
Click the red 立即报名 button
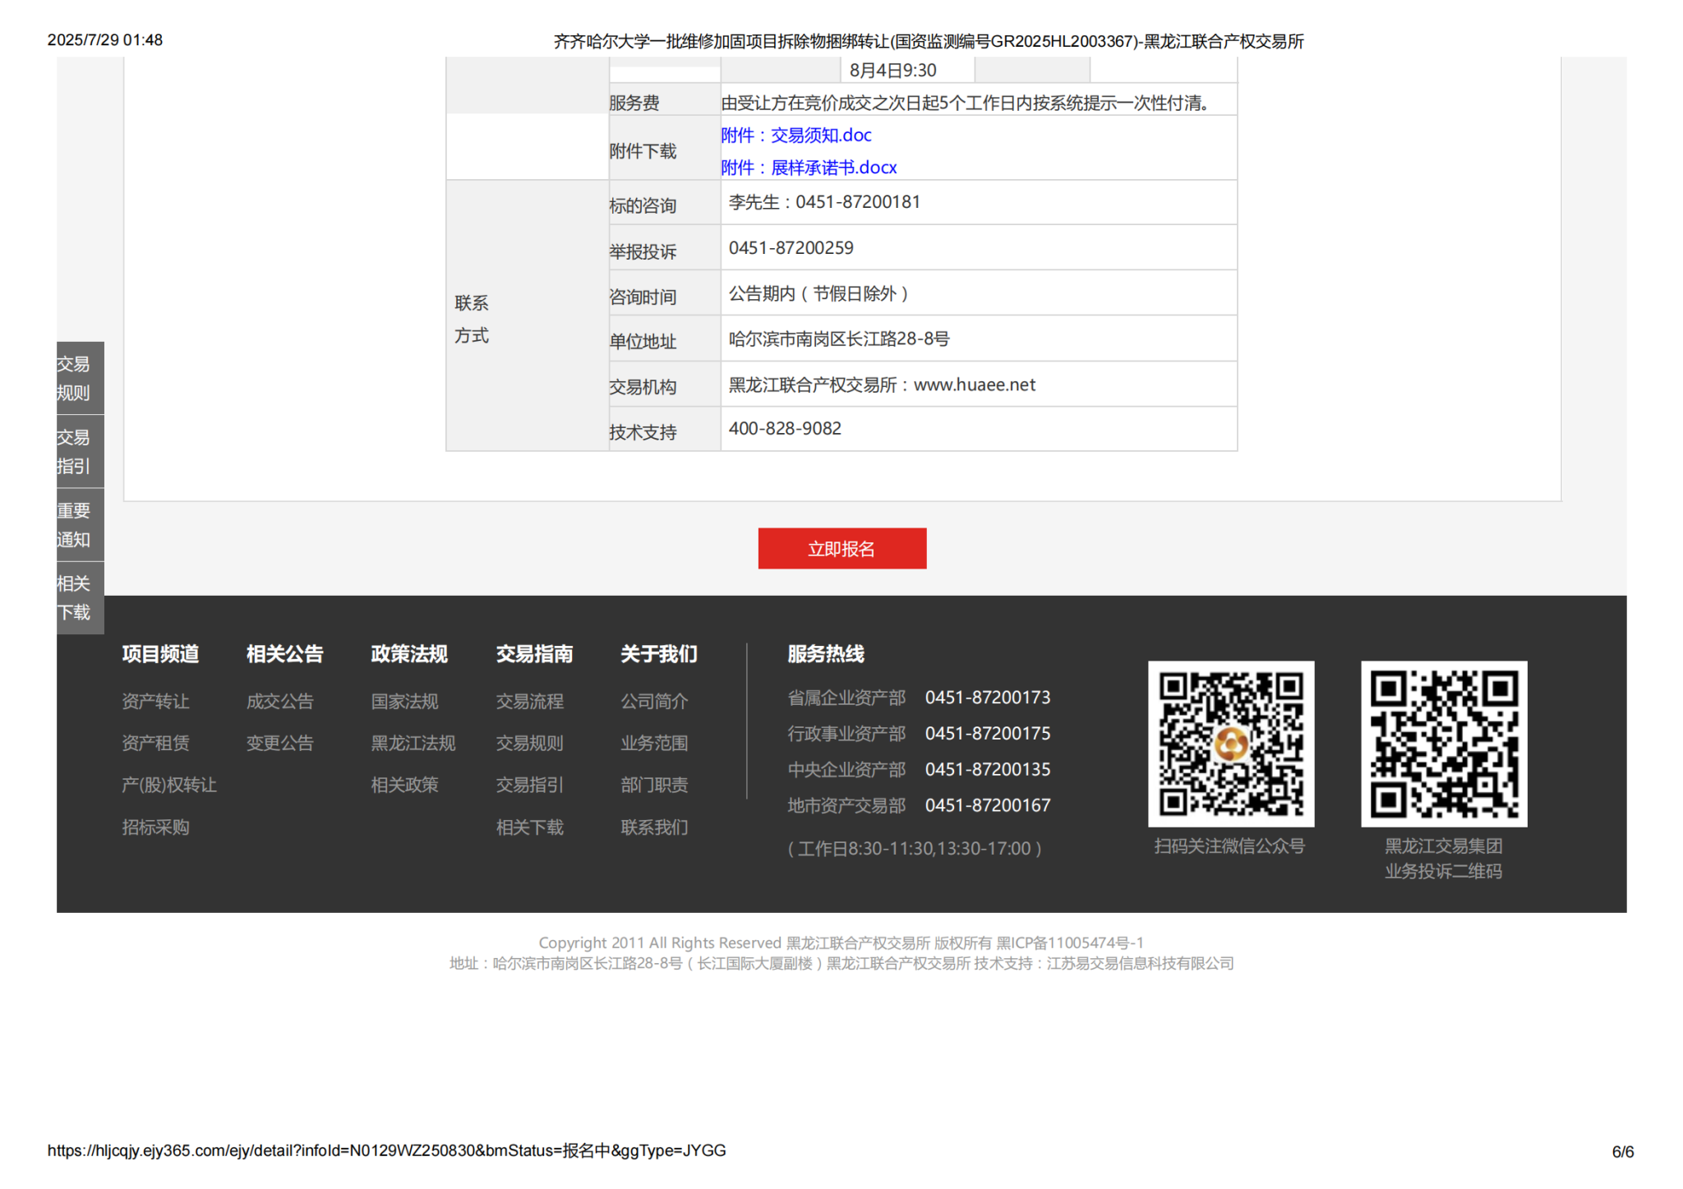coord(841,548)
